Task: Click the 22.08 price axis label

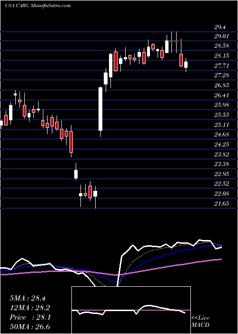Action: tap(221, 194)
